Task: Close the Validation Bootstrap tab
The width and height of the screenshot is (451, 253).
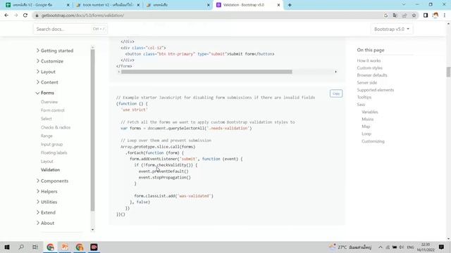Action: pos(278,5)
